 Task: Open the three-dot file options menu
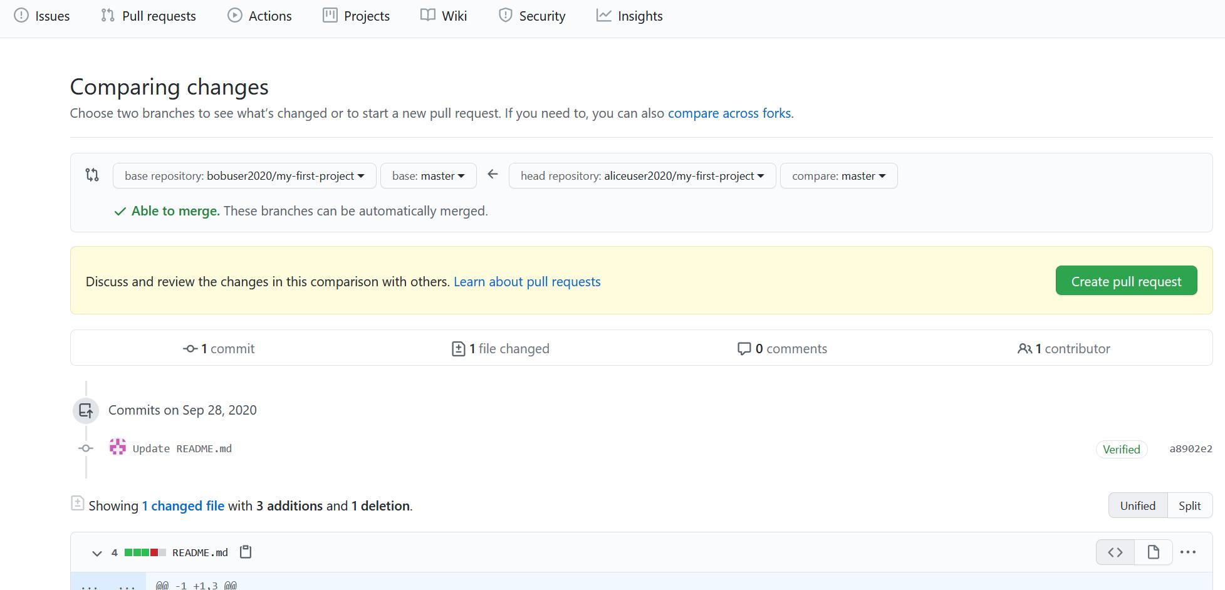click(x=1187, y=552)
